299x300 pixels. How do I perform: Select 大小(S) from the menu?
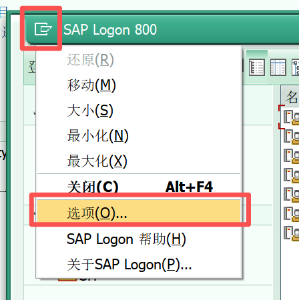point(139,111)
